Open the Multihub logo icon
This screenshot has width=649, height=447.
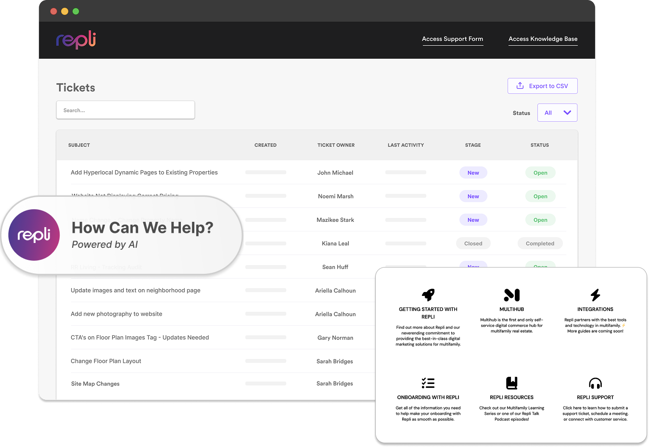click(x=512, y=294)
